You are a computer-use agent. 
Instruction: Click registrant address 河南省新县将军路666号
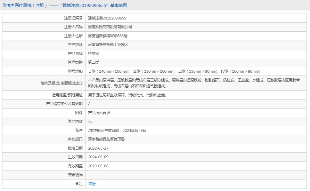tap(108, 36)
